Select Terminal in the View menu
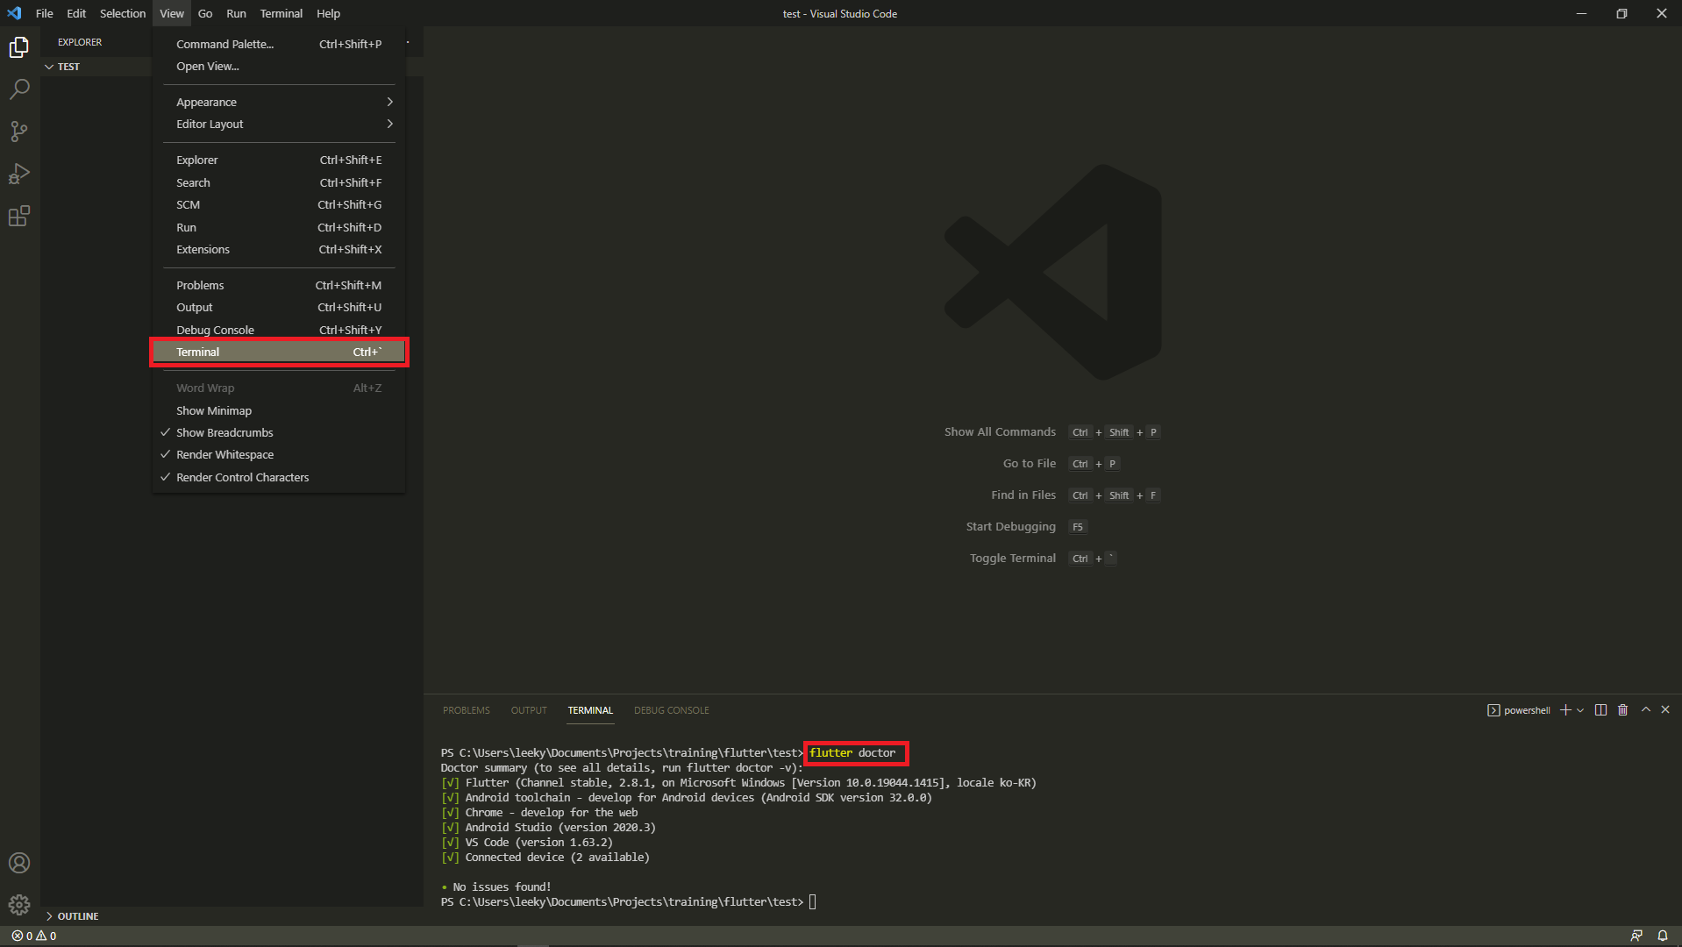1682x947 pixels. tap(279, 352)
